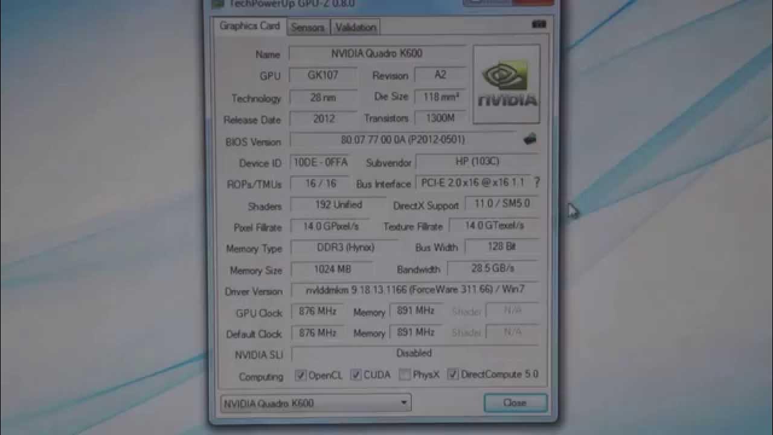Viewport: 773px width, 435px height.
Task: Click the Memory Type label
Action: (x=254, y=248)
